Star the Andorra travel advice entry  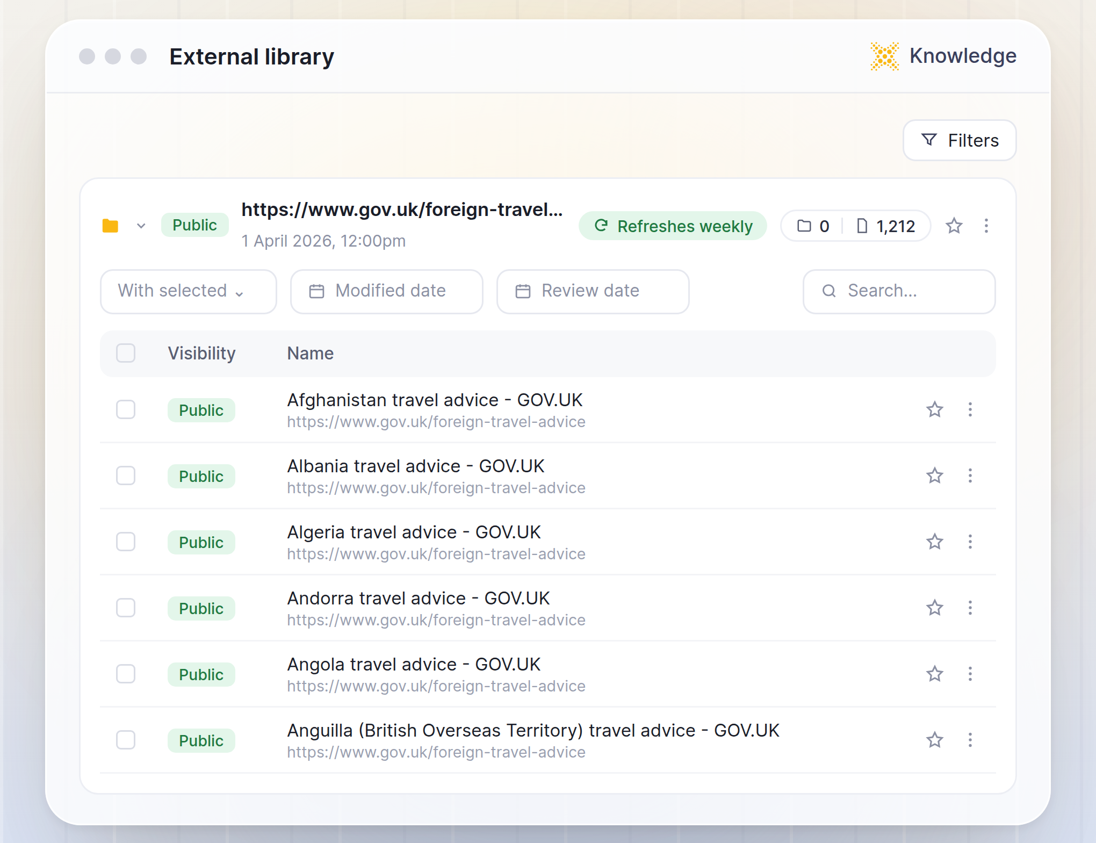935,608
